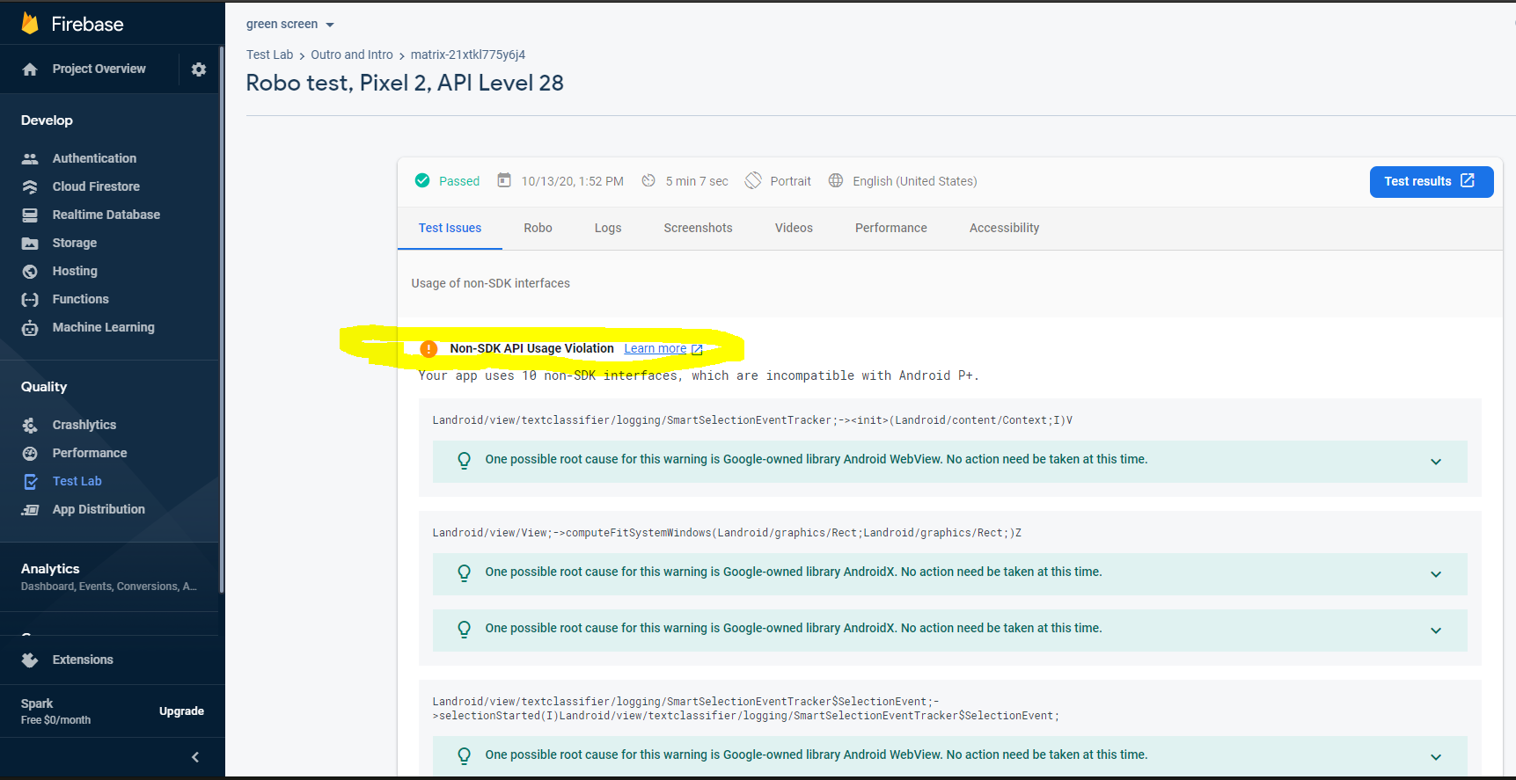Expand WebView hint for selectionStarted entry
Viewport: 1516px width, 780px height.
pyautogui.click(x=1436, y=757)
